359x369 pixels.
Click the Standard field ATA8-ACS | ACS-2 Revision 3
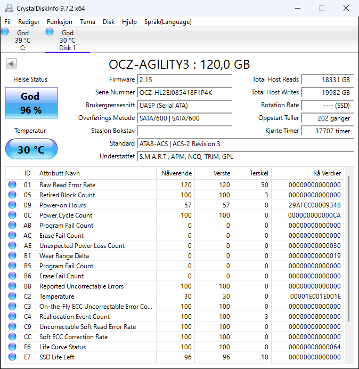(x=245, y=144)
